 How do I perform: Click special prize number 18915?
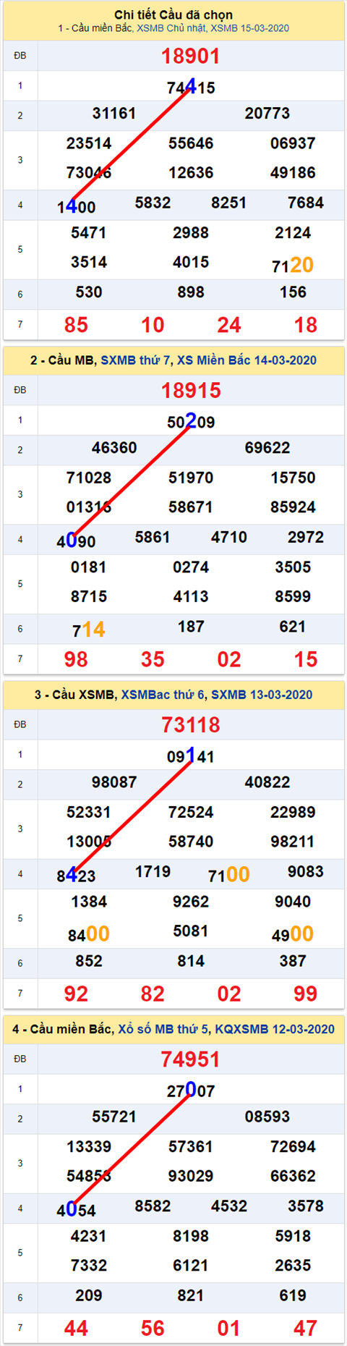[x=190, y=390]
